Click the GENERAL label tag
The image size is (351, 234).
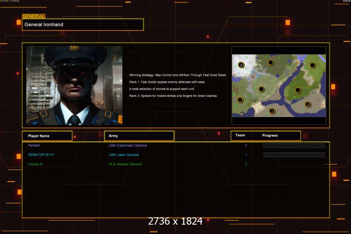point(34,16)
